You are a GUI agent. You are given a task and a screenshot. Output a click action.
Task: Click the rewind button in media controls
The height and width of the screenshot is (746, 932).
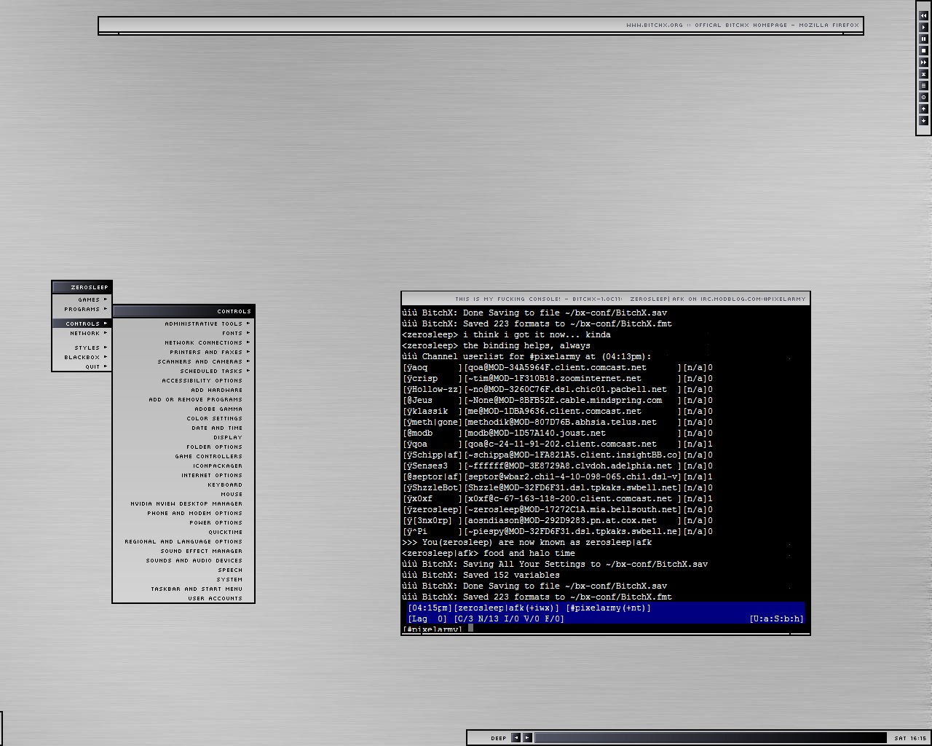pyautogui.click(x=924, y=15)
